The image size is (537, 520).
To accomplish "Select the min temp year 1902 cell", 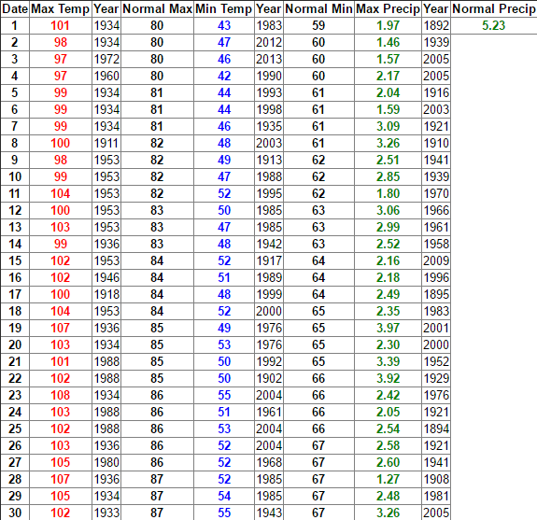I will point(269,378).
